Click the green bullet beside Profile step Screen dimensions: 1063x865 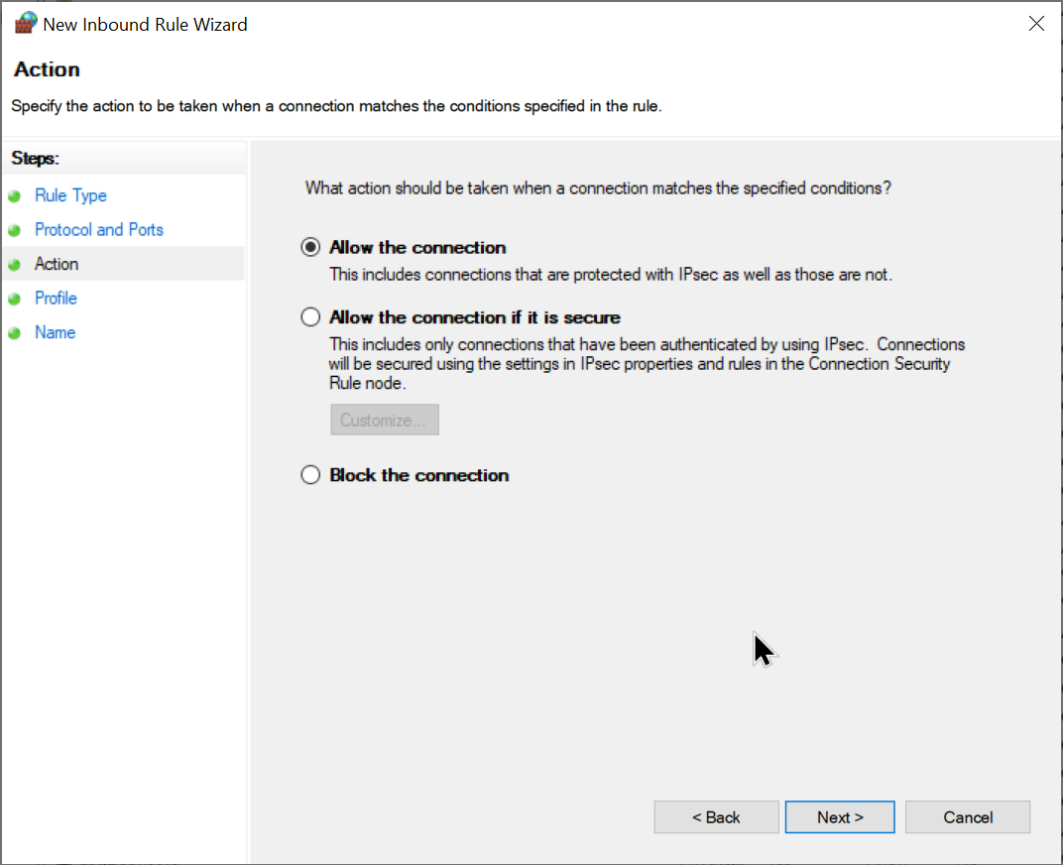(x=14, y=299)
